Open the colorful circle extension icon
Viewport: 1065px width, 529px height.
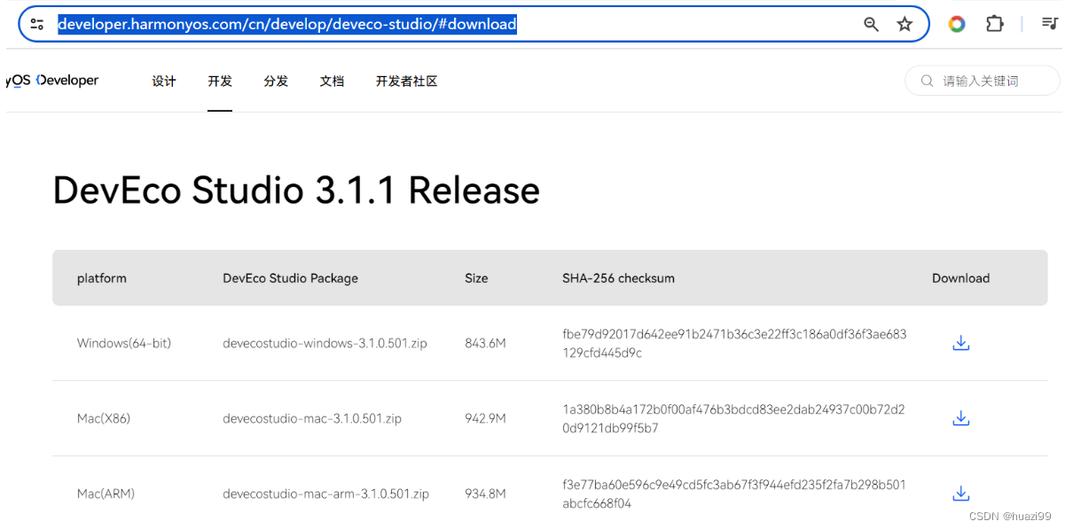click(x=957, y=24)
